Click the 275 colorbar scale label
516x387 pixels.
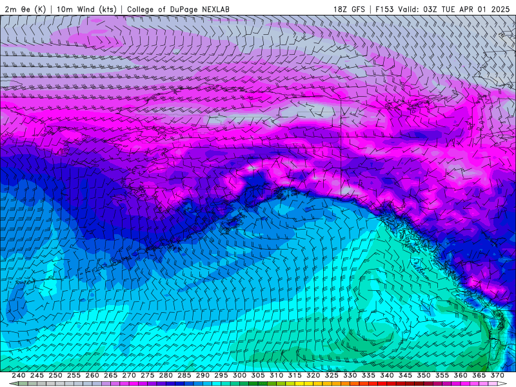click(148, 375)
